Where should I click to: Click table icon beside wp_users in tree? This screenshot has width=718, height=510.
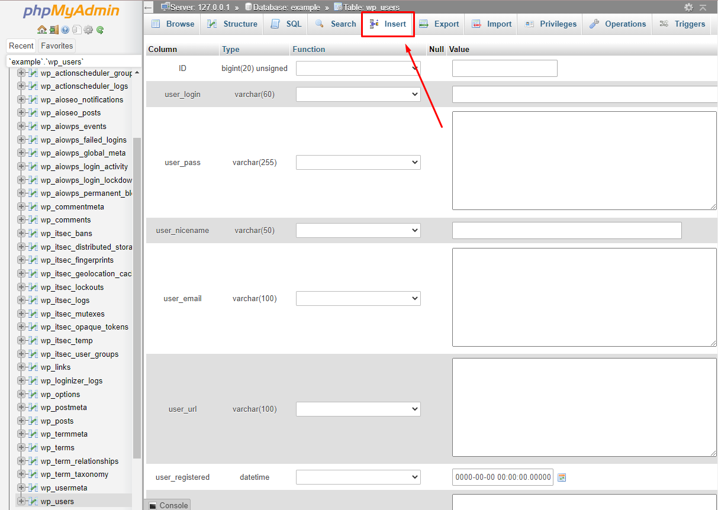tap(33, 501)
